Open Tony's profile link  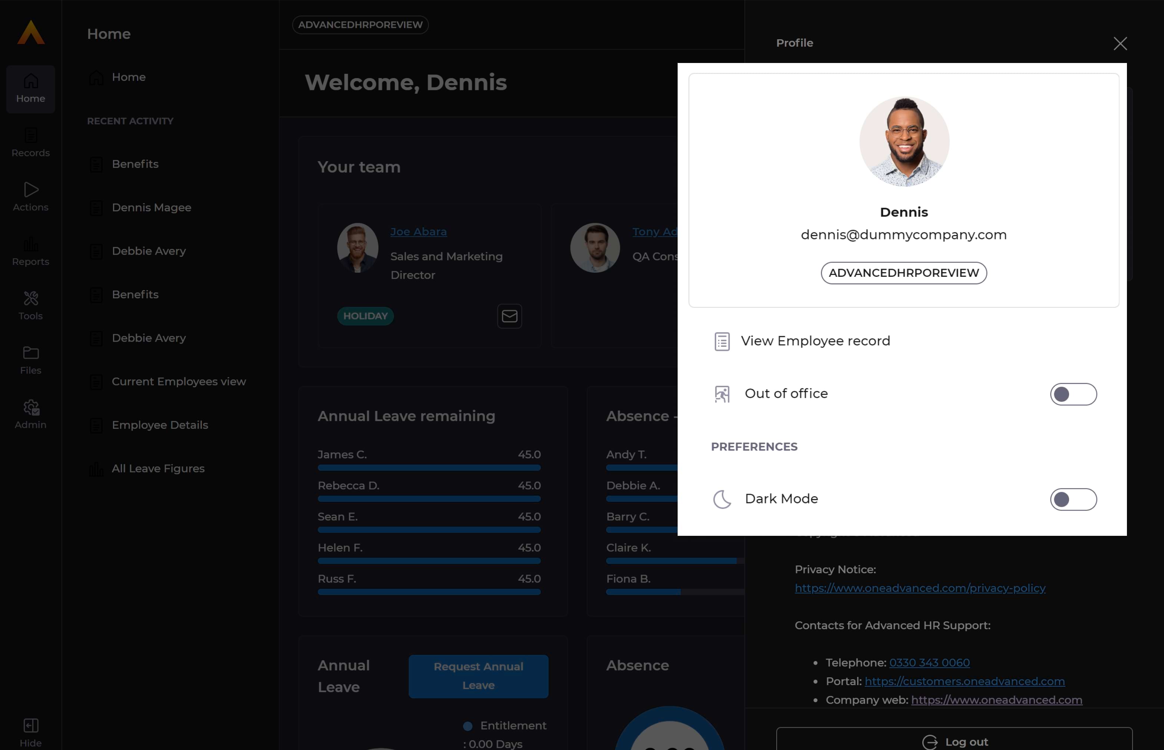[655, 232]
